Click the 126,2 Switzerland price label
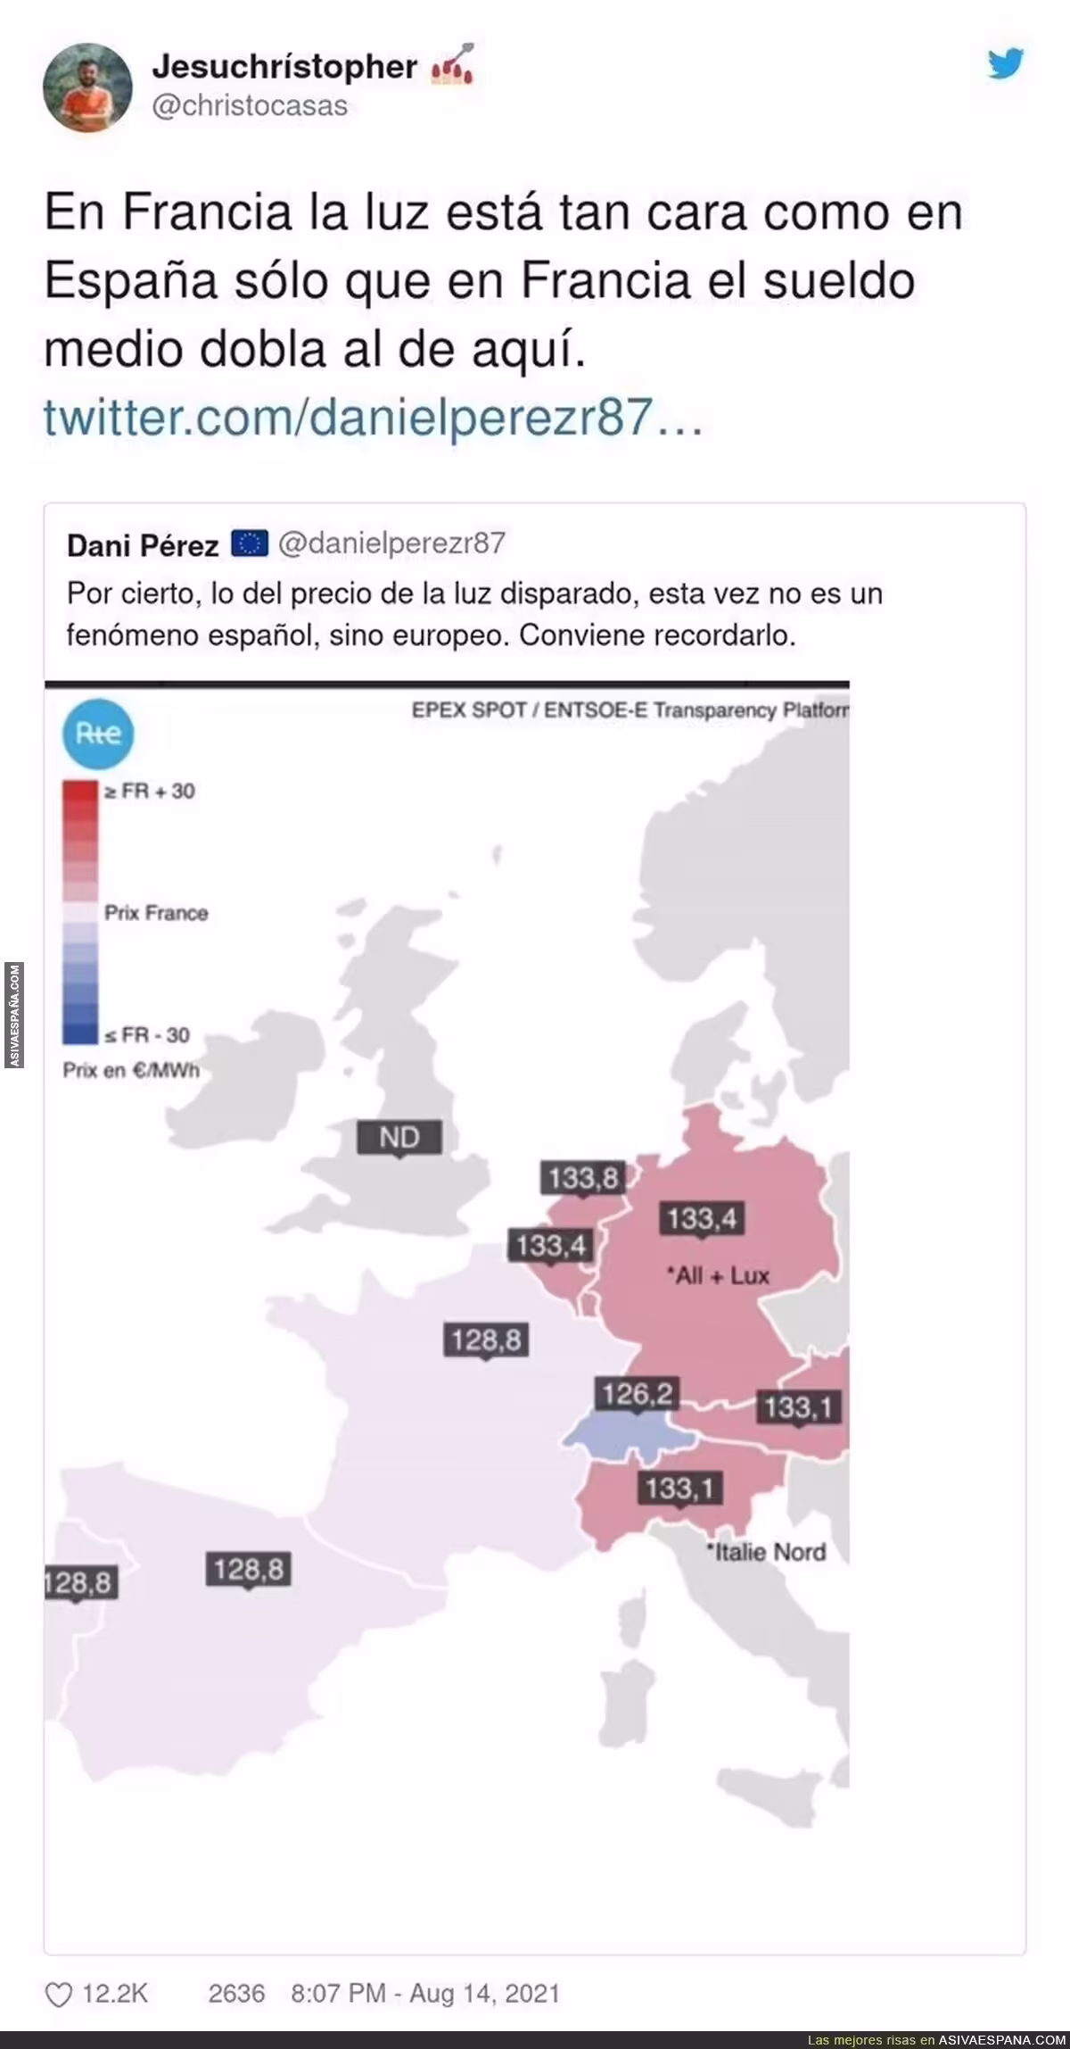Screen dimensions: 1070x2049 pos(637,1394)
